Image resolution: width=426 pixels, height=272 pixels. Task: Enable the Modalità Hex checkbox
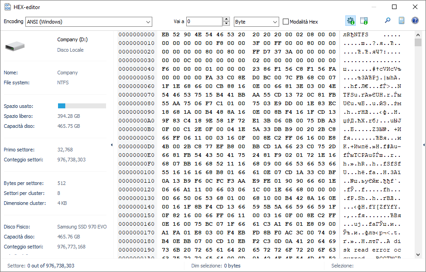(286, 22)
